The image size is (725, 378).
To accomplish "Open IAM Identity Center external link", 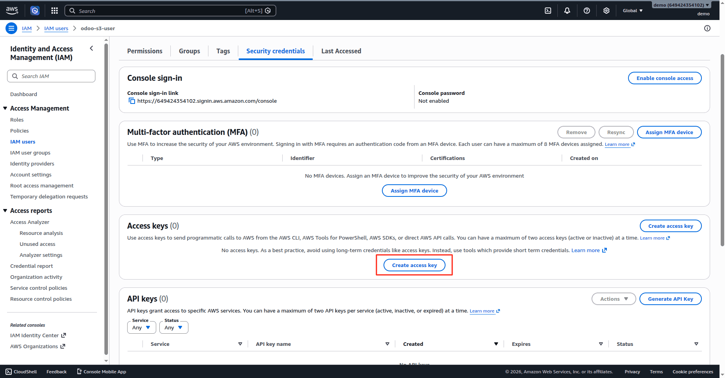I will [x=38, y=335].
